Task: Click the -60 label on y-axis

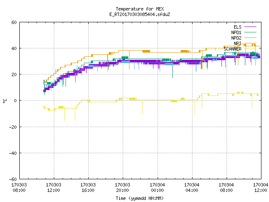Action: (x=13, y=179)
